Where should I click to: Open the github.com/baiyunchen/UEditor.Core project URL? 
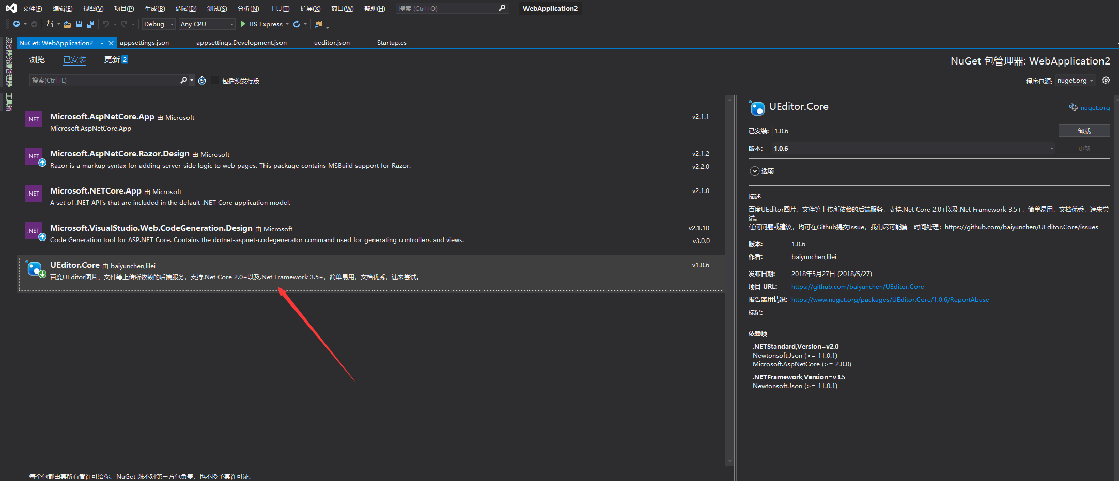coord(858,287)
